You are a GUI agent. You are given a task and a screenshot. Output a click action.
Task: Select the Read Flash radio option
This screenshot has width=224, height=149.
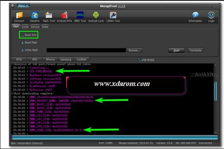29,42
